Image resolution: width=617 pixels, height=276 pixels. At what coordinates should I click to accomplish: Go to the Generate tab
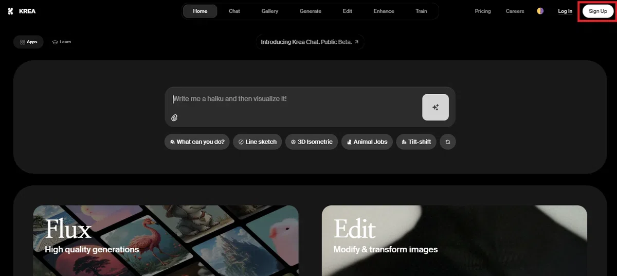click(x=311, y=11)
